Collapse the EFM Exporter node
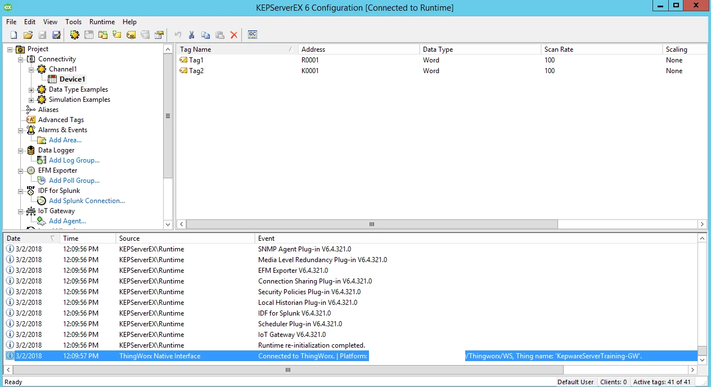Image resolution: width=711 pixels, height=387 pixels. tap(21, 170)
